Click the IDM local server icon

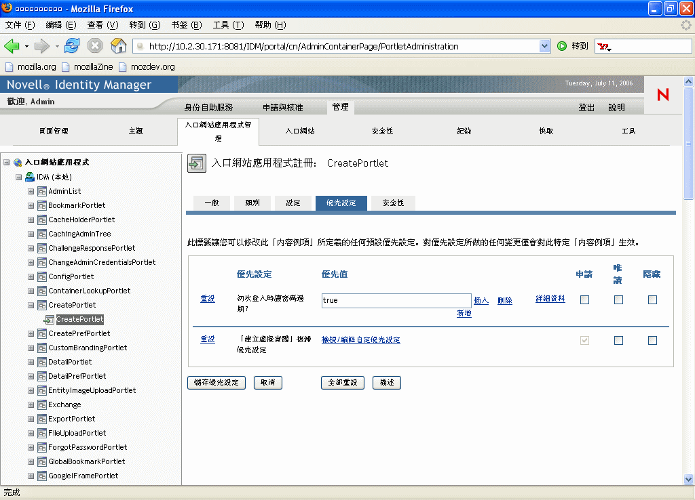click(x=30, y=177)
